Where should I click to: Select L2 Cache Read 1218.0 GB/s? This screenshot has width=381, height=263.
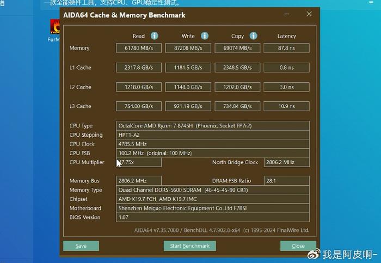point(139,87)
